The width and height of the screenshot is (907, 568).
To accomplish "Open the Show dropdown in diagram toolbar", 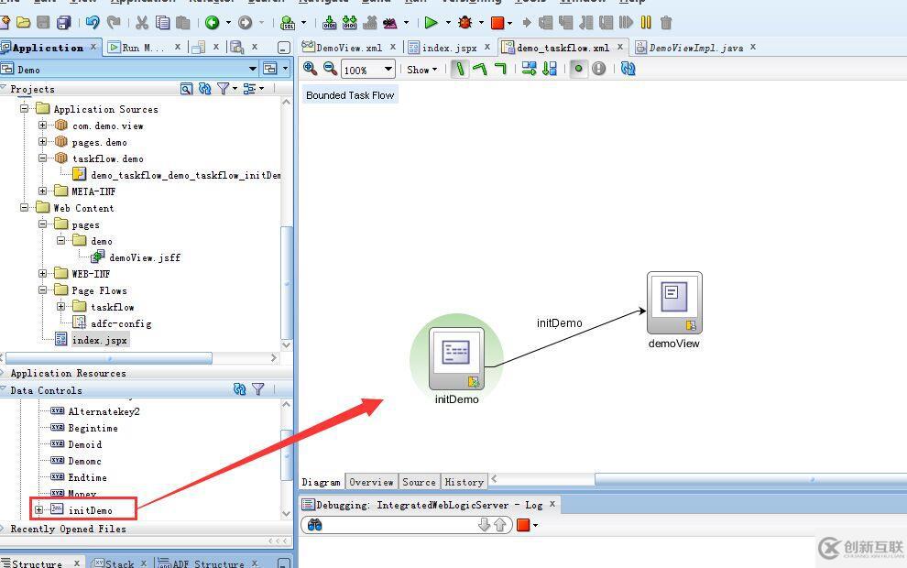I will (421, 70).
